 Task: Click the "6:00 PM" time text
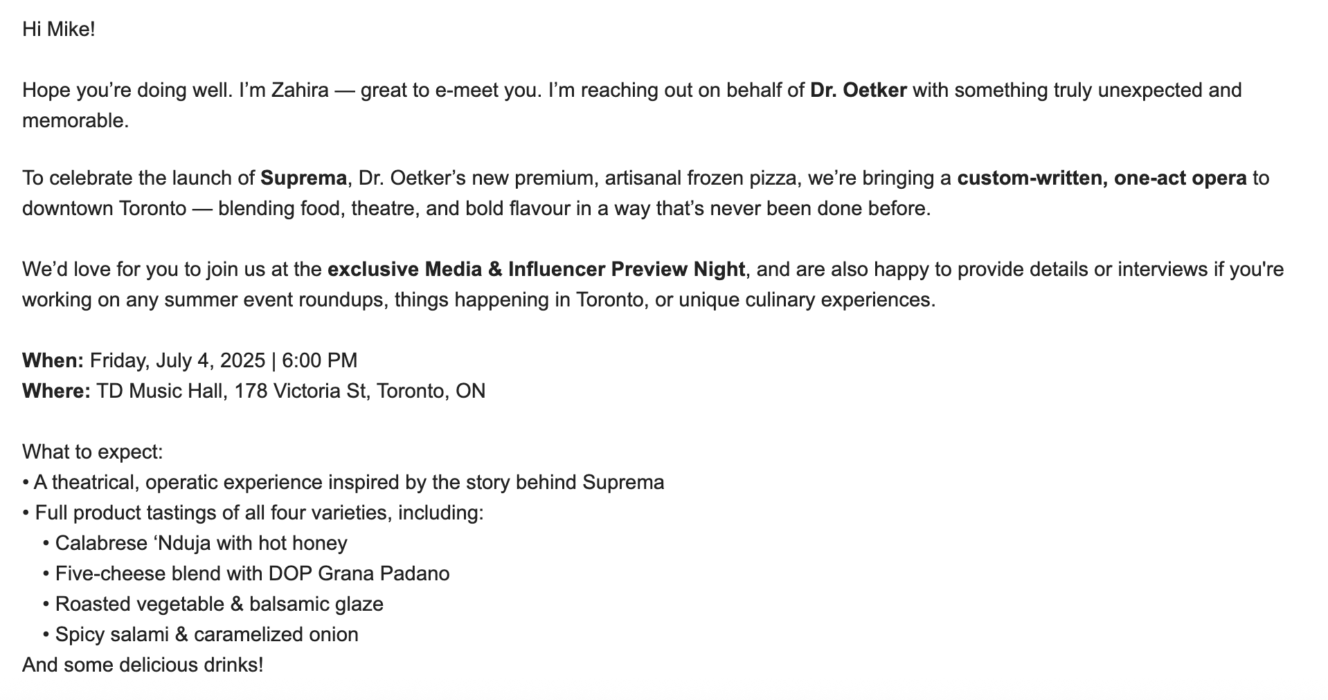coord(319,360)
